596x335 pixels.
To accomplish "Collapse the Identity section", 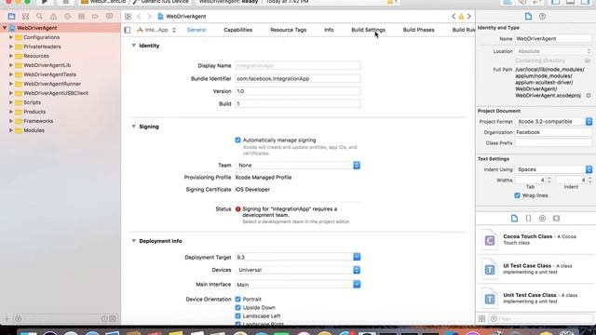I will click(134, 46).
